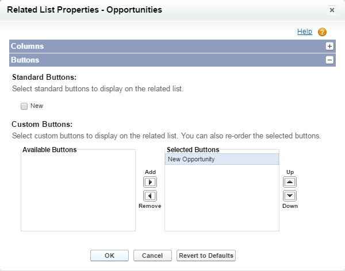Image resolution: width=345 pixels, height=271 pixels.
Task: Click the dialog title 'Related List Properties - Opportunities'
Action: [x=85, y=10]
